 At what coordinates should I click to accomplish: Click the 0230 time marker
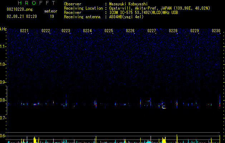click(216, 31)
